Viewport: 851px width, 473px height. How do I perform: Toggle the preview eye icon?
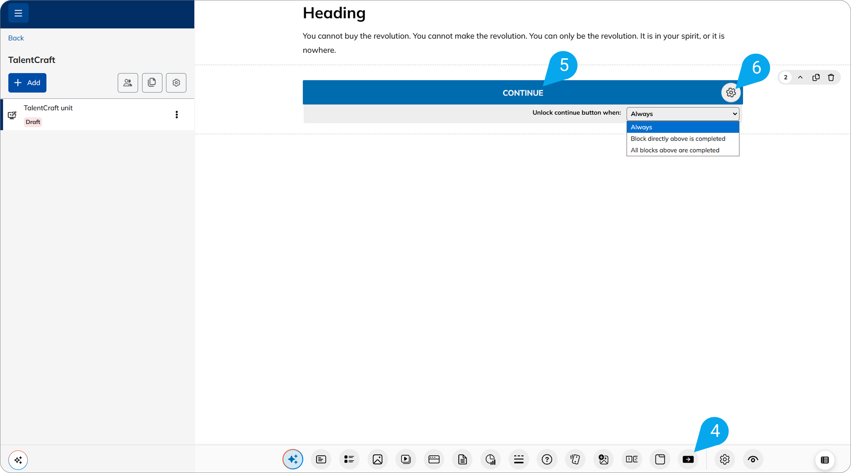tap(753, 459)
